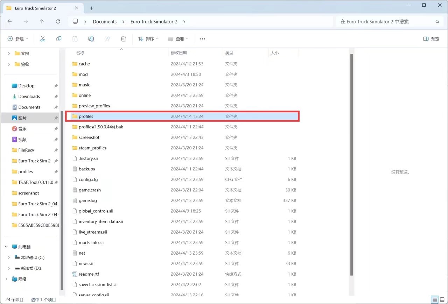Unpin profiles from the sidebar
The height and width of the screenshot is (304, 448).
point(56,172)
